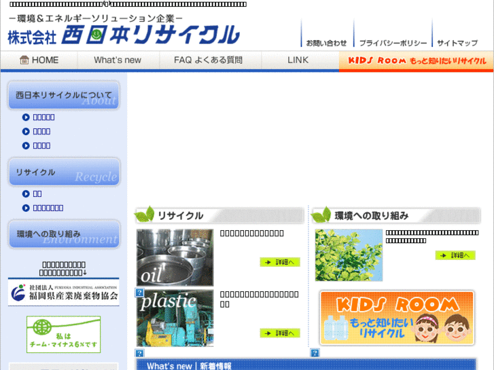Click the house icon beside HOME

tap(24, 60)
